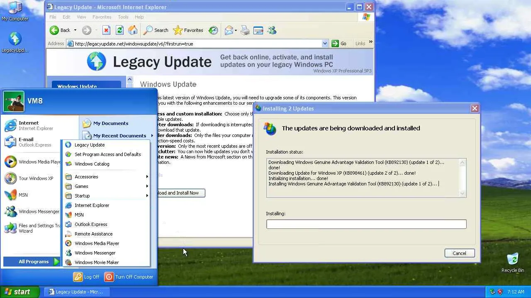Open the Search pane in IE toolbar
This screenshot has width=531, height=298.
coord(156,30)
